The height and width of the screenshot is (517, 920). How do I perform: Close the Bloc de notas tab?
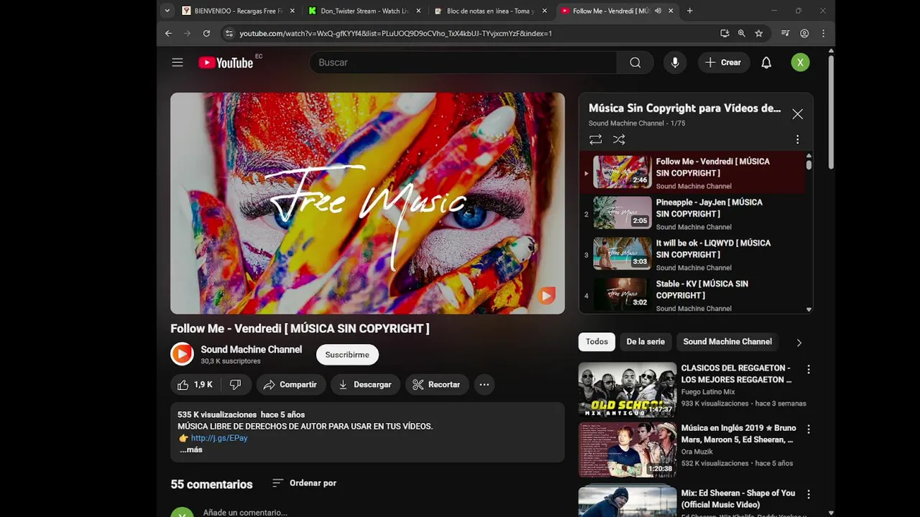(544, 11)
